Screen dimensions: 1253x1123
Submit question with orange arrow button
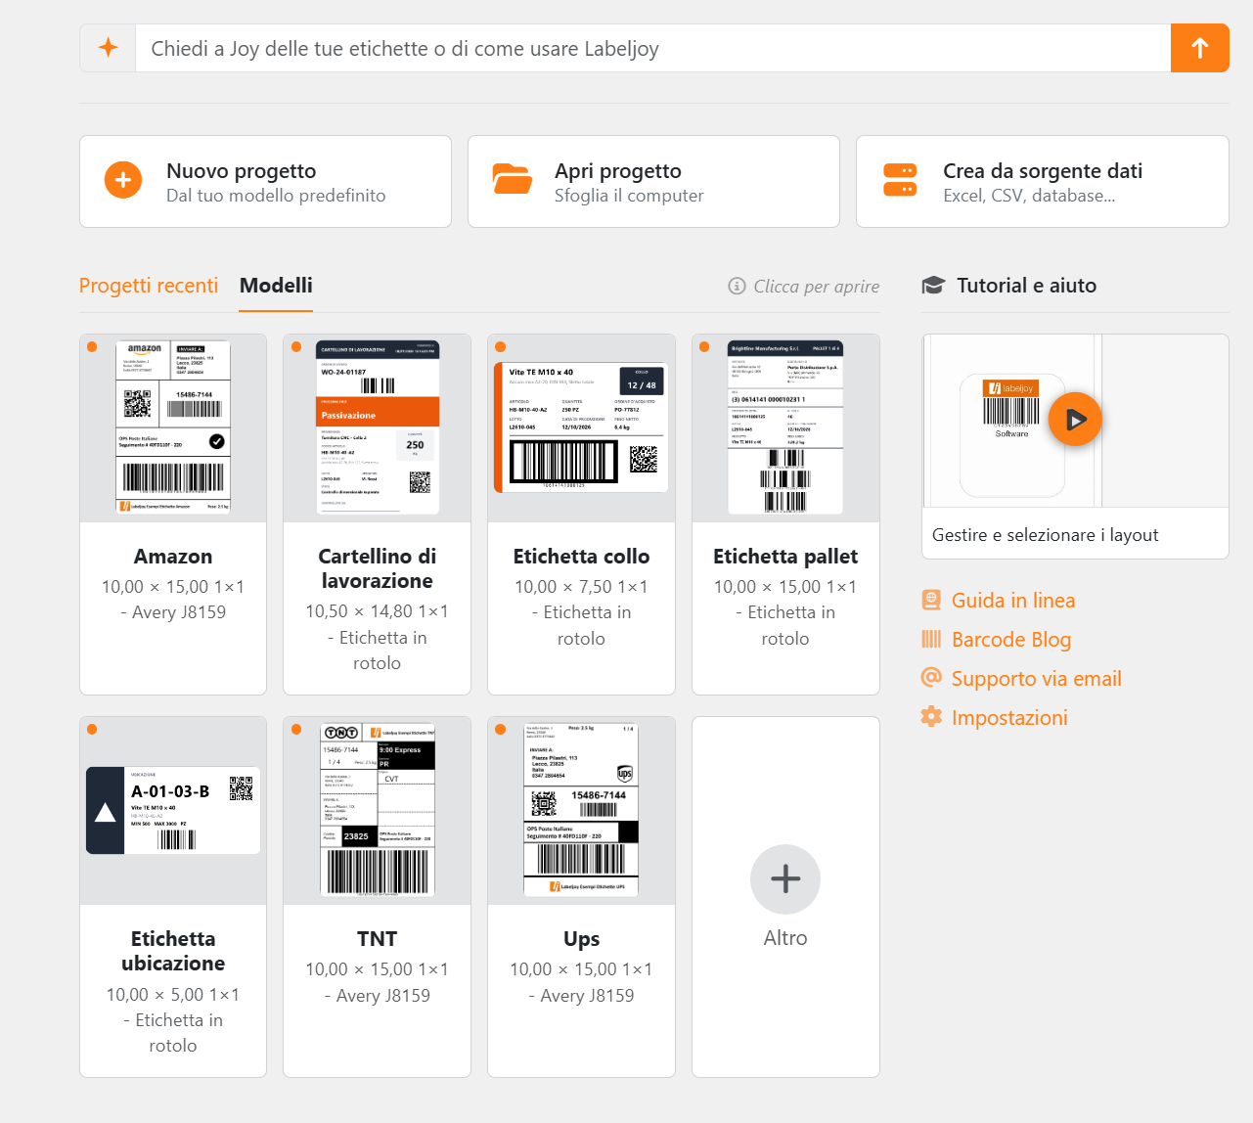(1199, 48)
